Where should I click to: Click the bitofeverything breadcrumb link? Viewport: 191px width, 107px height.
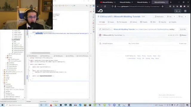(x=163, y=29)
